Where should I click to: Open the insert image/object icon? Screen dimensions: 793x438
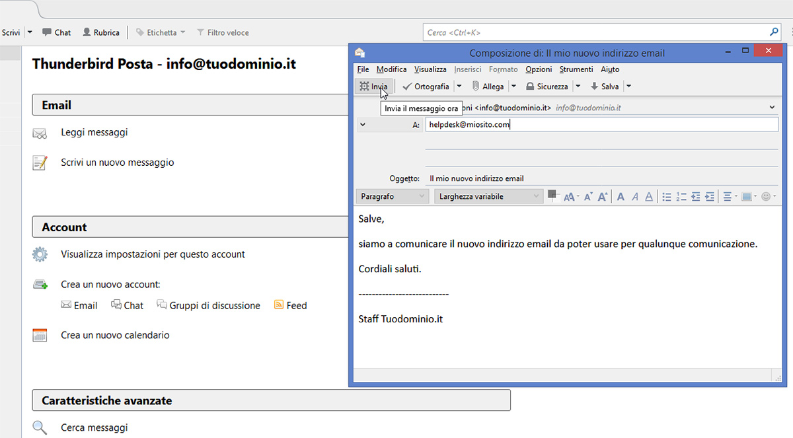coord(749,197)
